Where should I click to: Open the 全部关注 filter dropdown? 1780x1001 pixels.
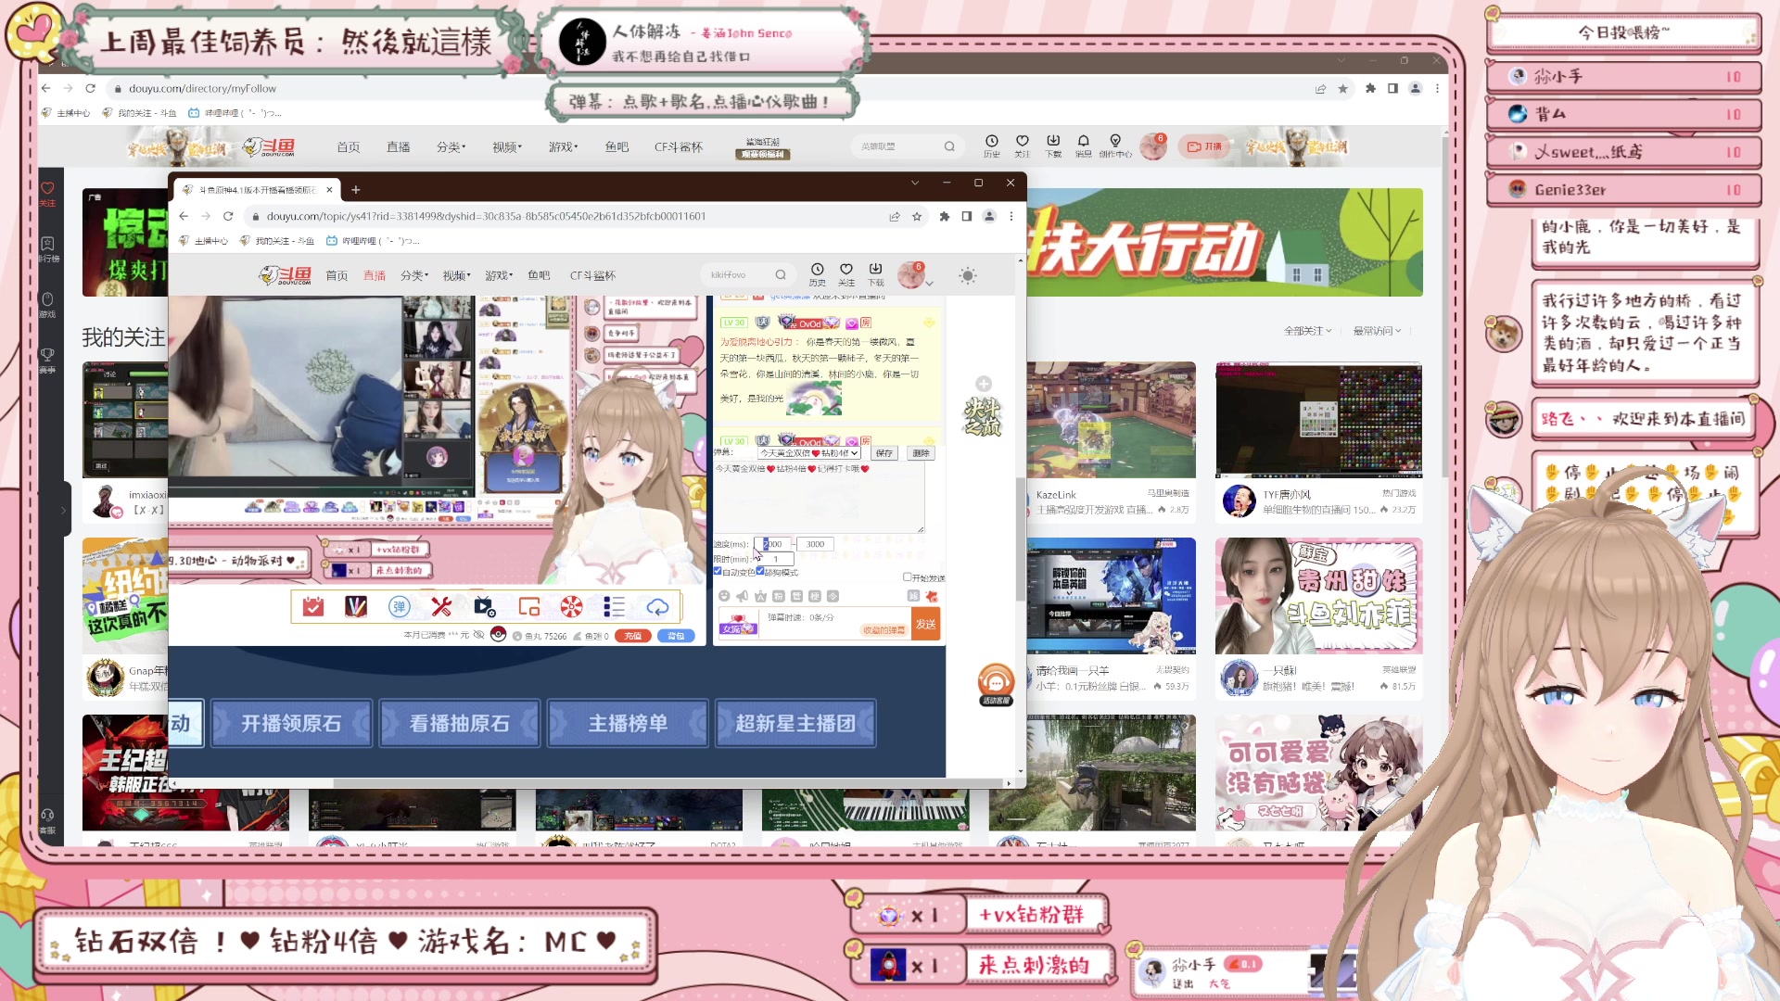pos(1307,331)
